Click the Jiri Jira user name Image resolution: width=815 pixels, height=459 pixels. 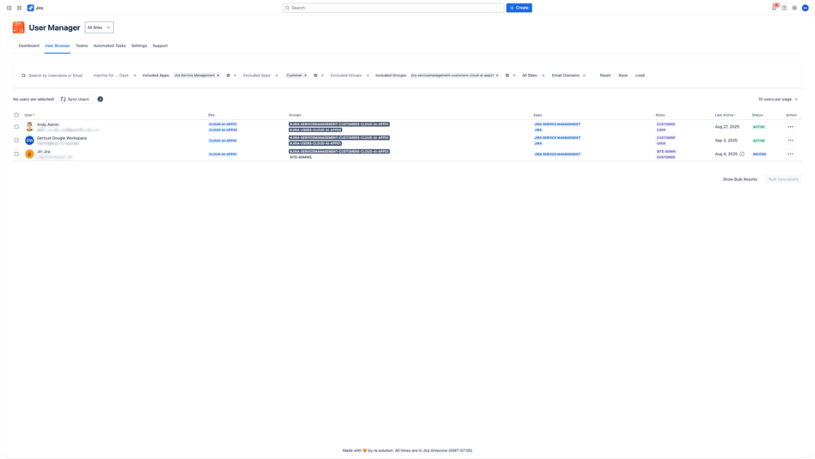44,152
